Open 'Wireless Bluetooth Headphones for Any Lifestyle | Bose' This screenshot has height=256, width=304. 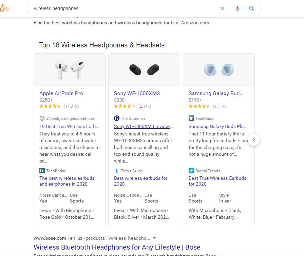[117, 247]
